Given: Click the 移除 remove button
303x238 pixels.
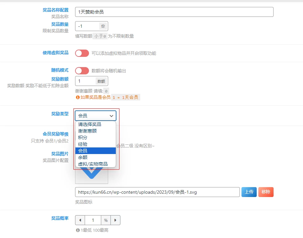Looking at the screenshot, I should coord(266,192).
